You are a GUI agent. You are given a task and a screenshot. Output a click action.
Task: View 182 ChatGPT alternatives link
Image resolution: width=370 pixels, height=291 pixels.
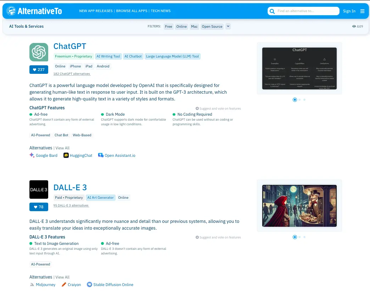72,74
